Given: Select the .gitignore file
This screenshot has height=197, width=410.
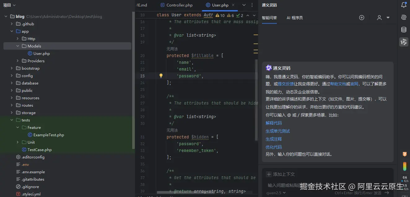Looking at the screenshot, I should coord(28,187).
